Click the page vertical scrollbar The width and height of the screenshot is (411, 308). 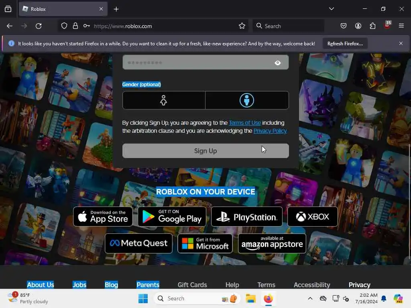pos(409,202)
